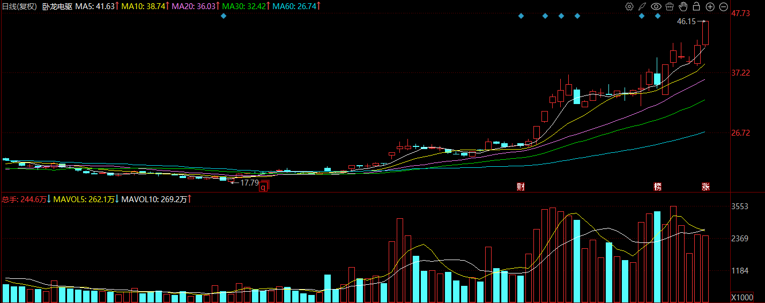Click the red 'q' marker on timeline

pos(263,187)
